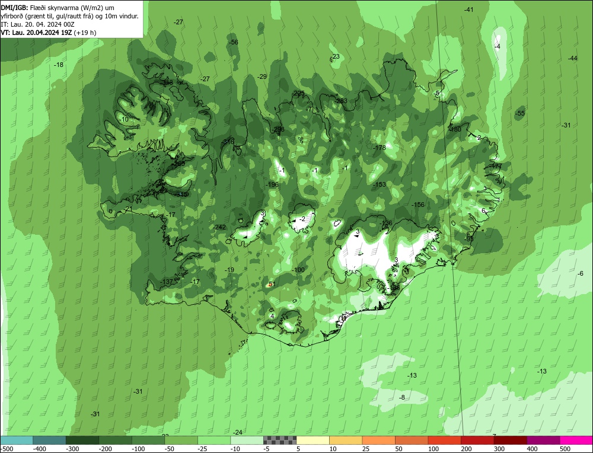The width and height of the screenshot is (593, 453).
Task: Click the -19 flux value on the map
Action: [229, 270]
